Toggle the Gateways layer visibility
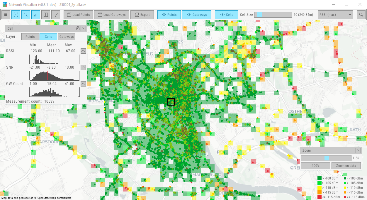The image size is (367, 200). click(197, 14)
